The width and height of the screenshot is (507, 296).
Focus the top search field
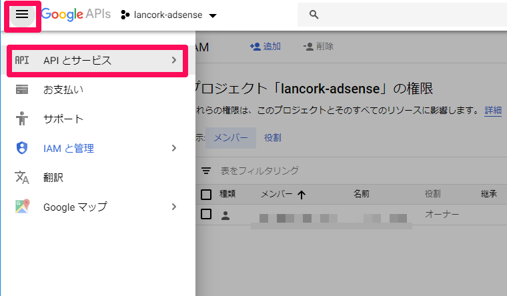402,15
